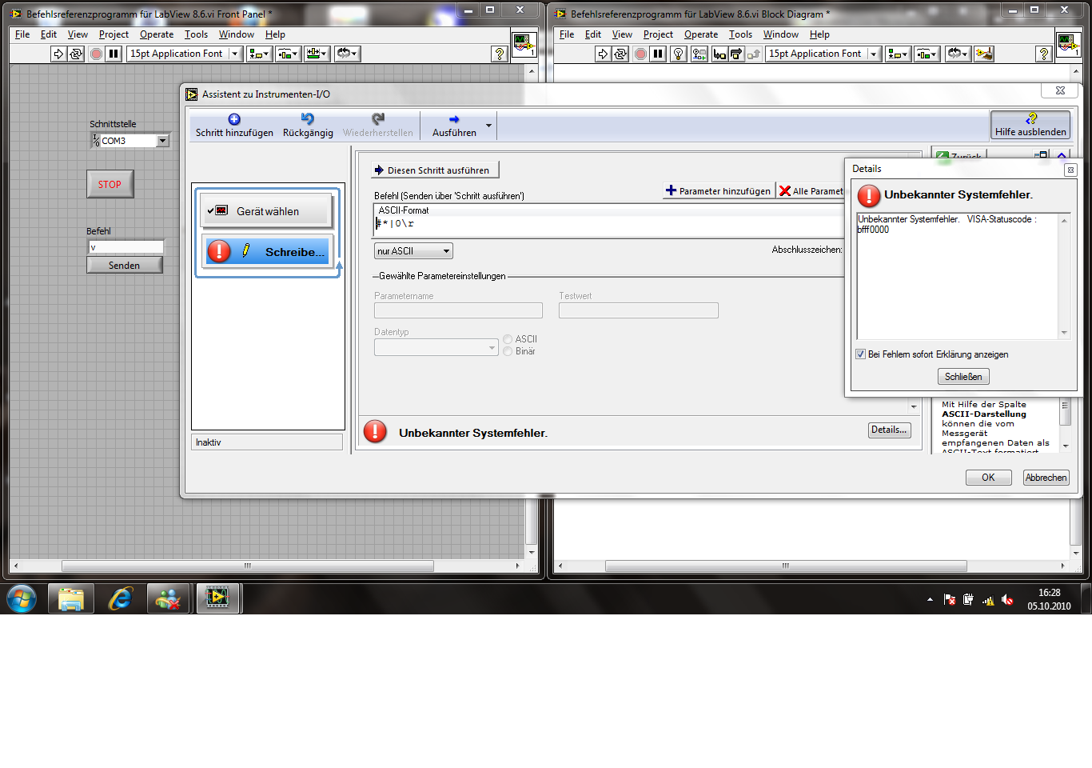Click Hilfe ausblenden button

point(1030,126)
